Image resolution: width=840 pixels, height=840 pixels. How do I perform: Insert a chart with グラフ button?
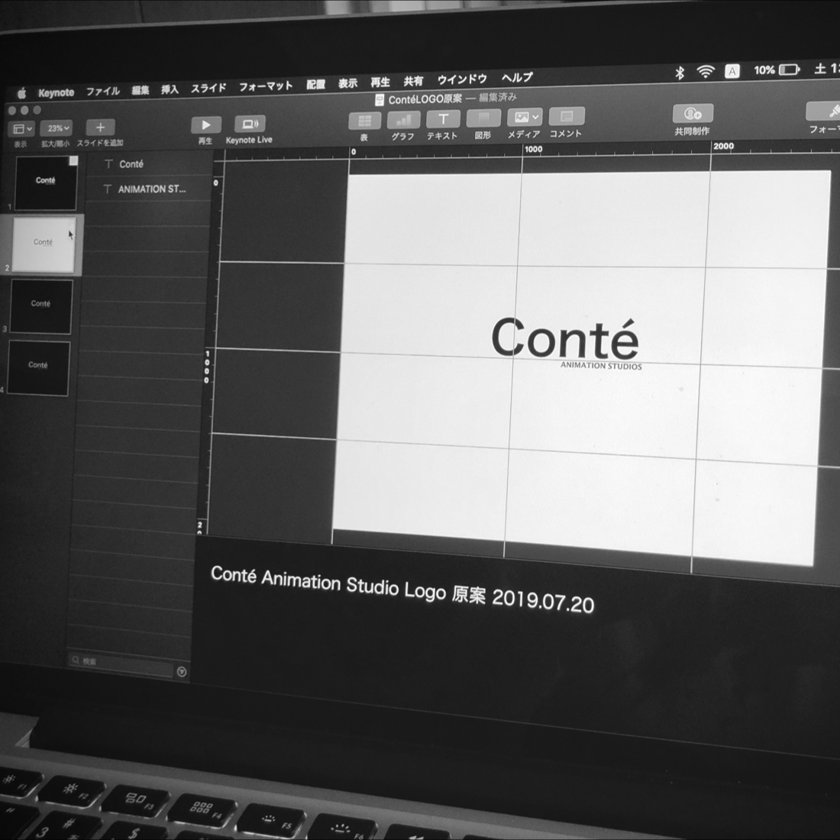coord(404,119)
